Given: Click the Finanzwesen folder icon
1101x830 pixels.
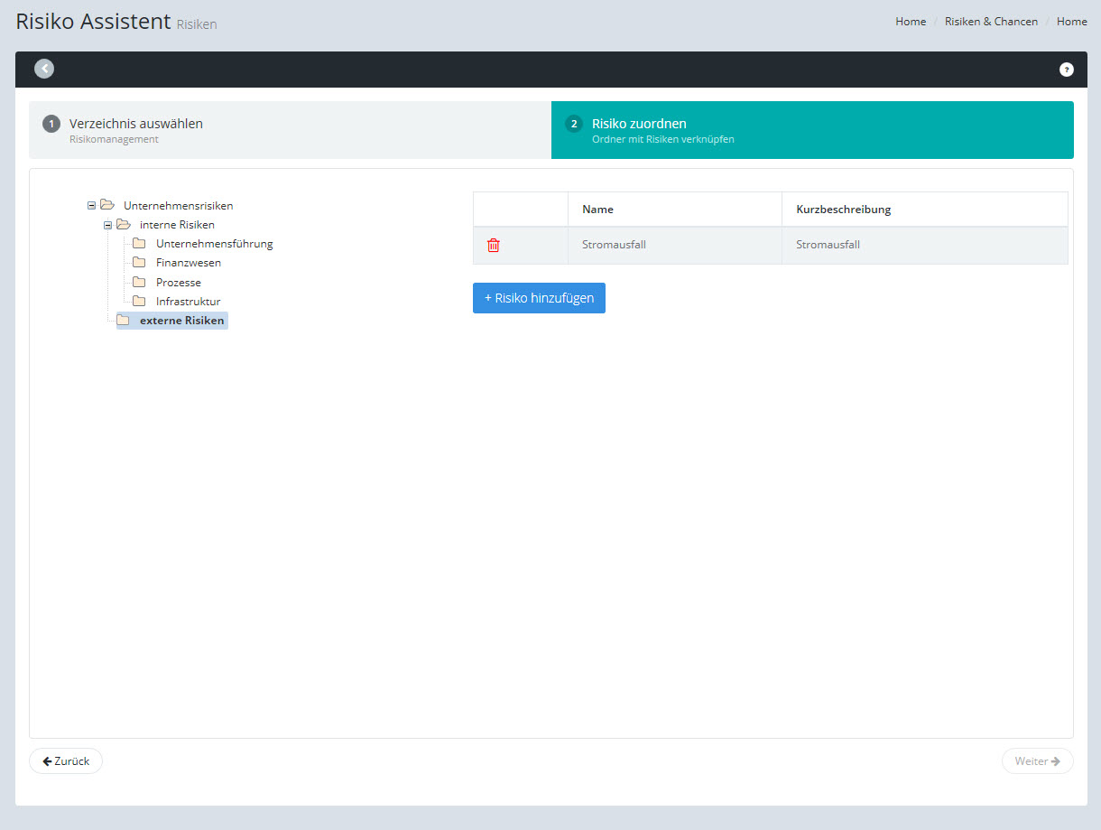Looking at the screenshot, I should pos(139,263).
